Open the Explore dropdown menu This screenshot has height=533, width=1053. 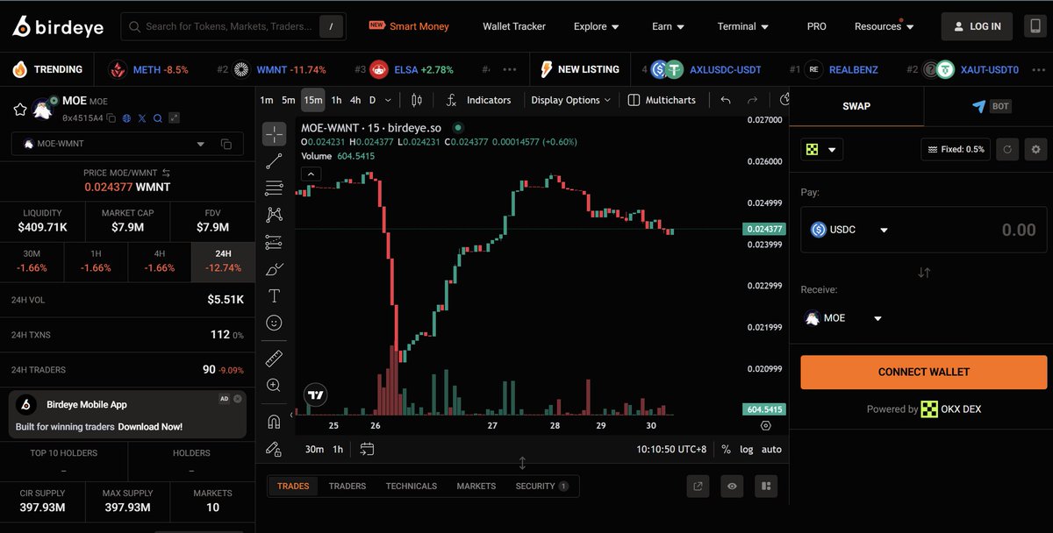[x=596, y=26]
